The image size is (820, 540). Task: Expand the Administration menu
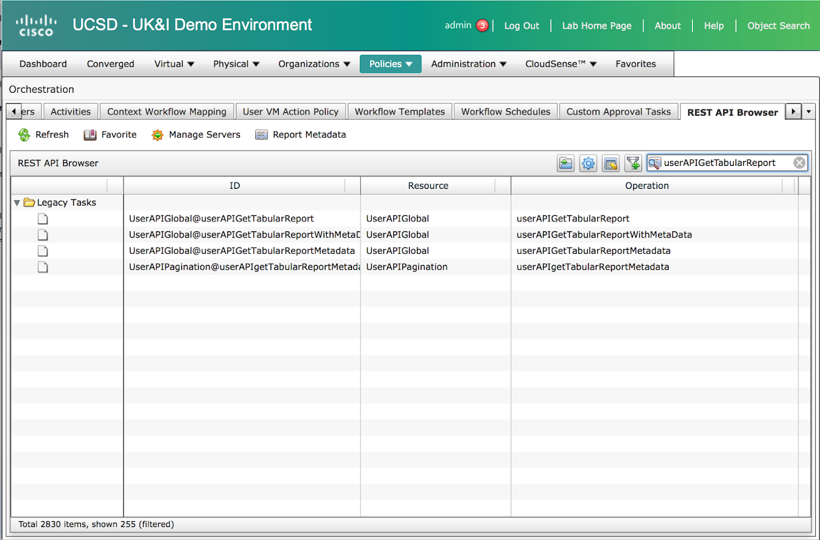tap(468, 64)
